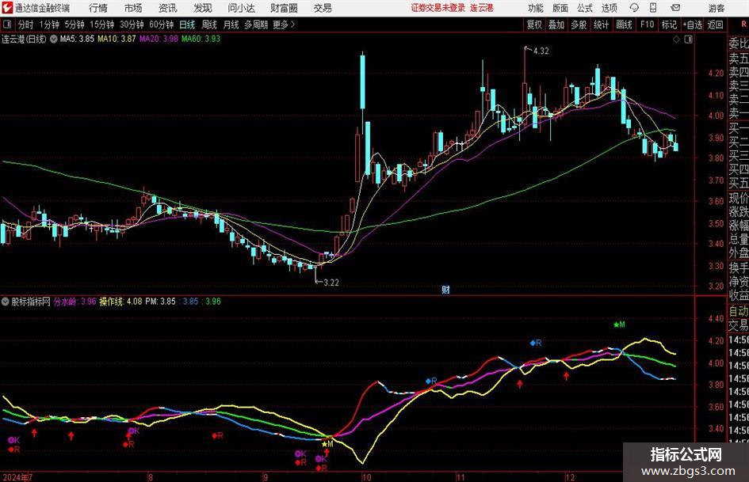Toggle the panel layout icon left of 分时

7,25
